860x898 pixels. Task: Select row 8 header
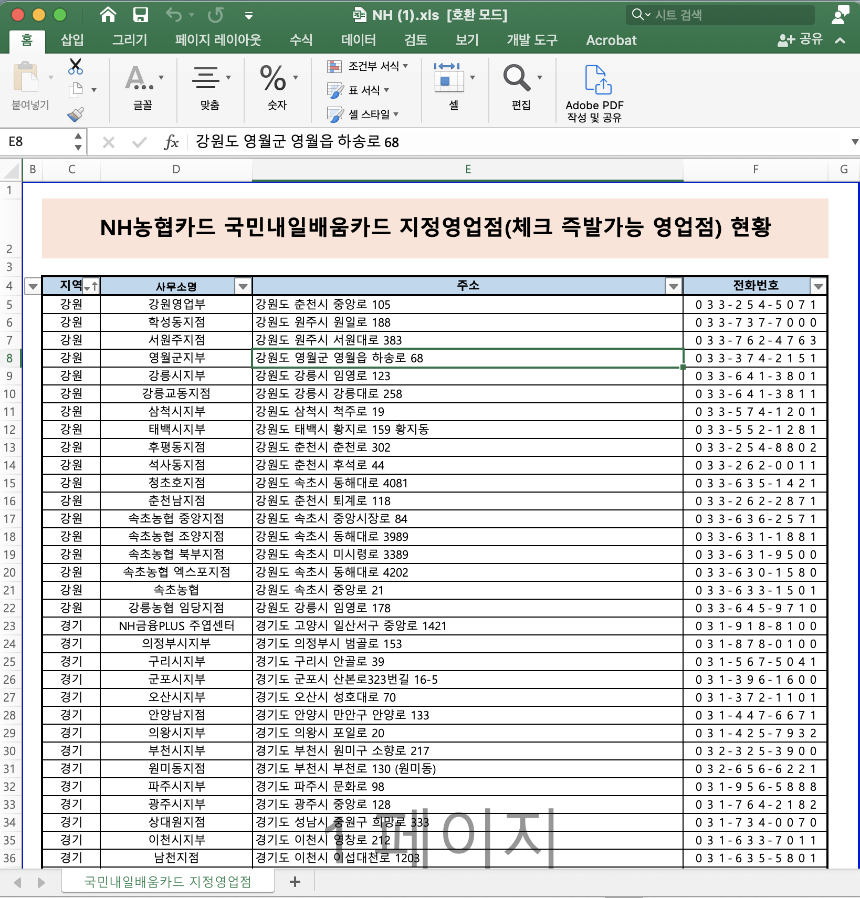click(9, 358)
